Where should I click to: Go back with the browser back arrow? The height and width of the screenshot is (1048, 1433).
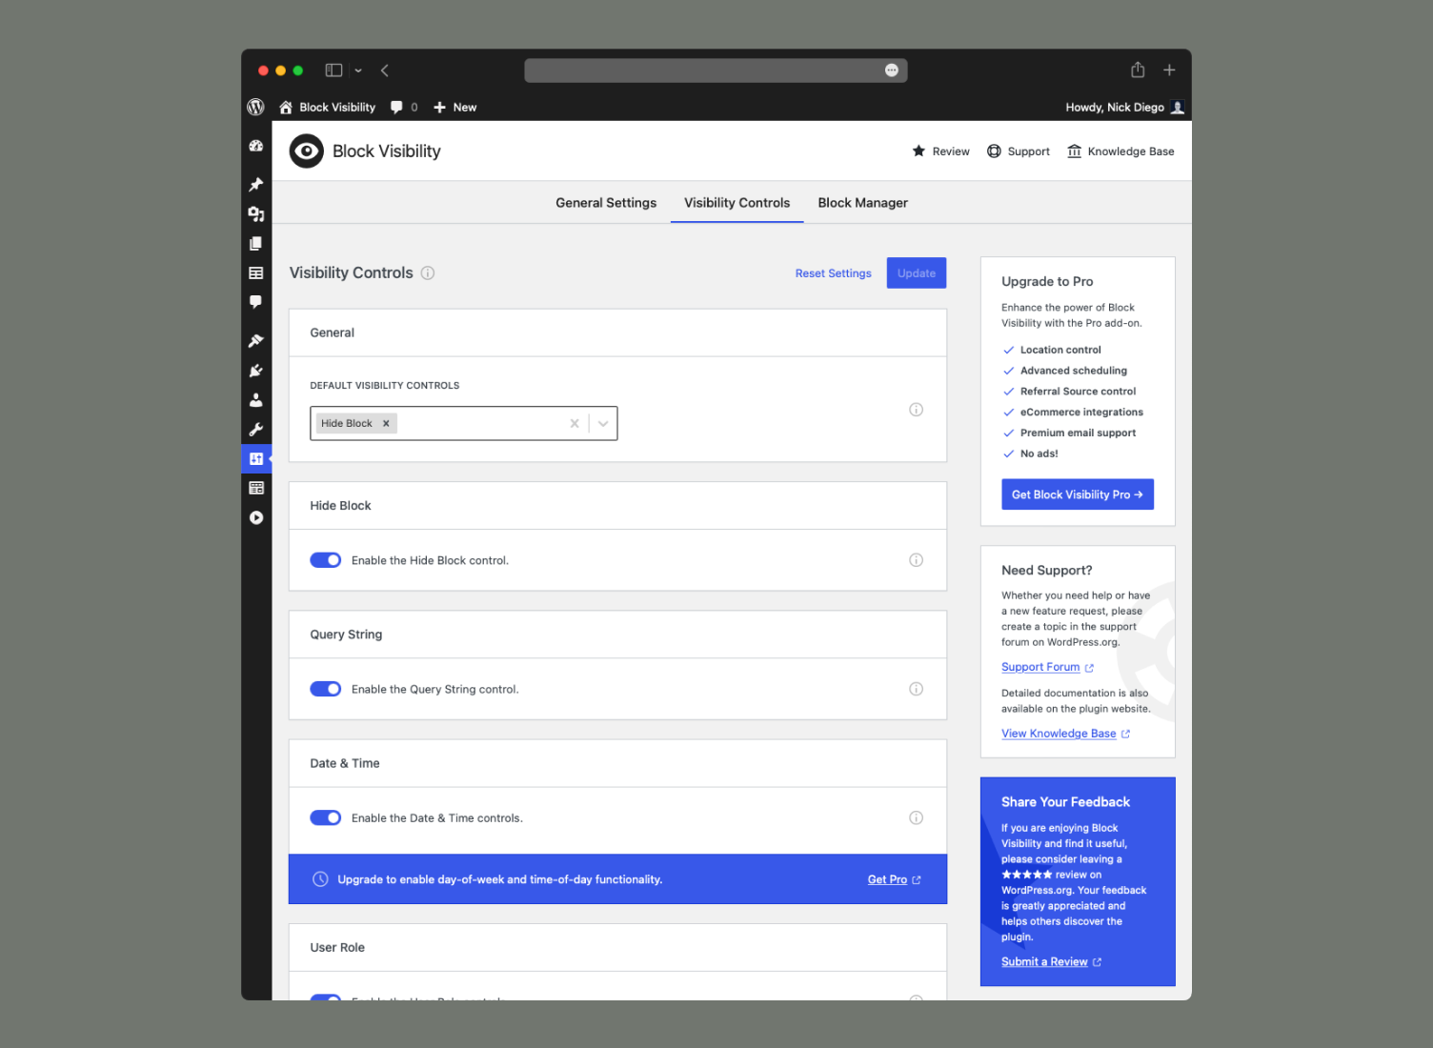tap(385, 70)
